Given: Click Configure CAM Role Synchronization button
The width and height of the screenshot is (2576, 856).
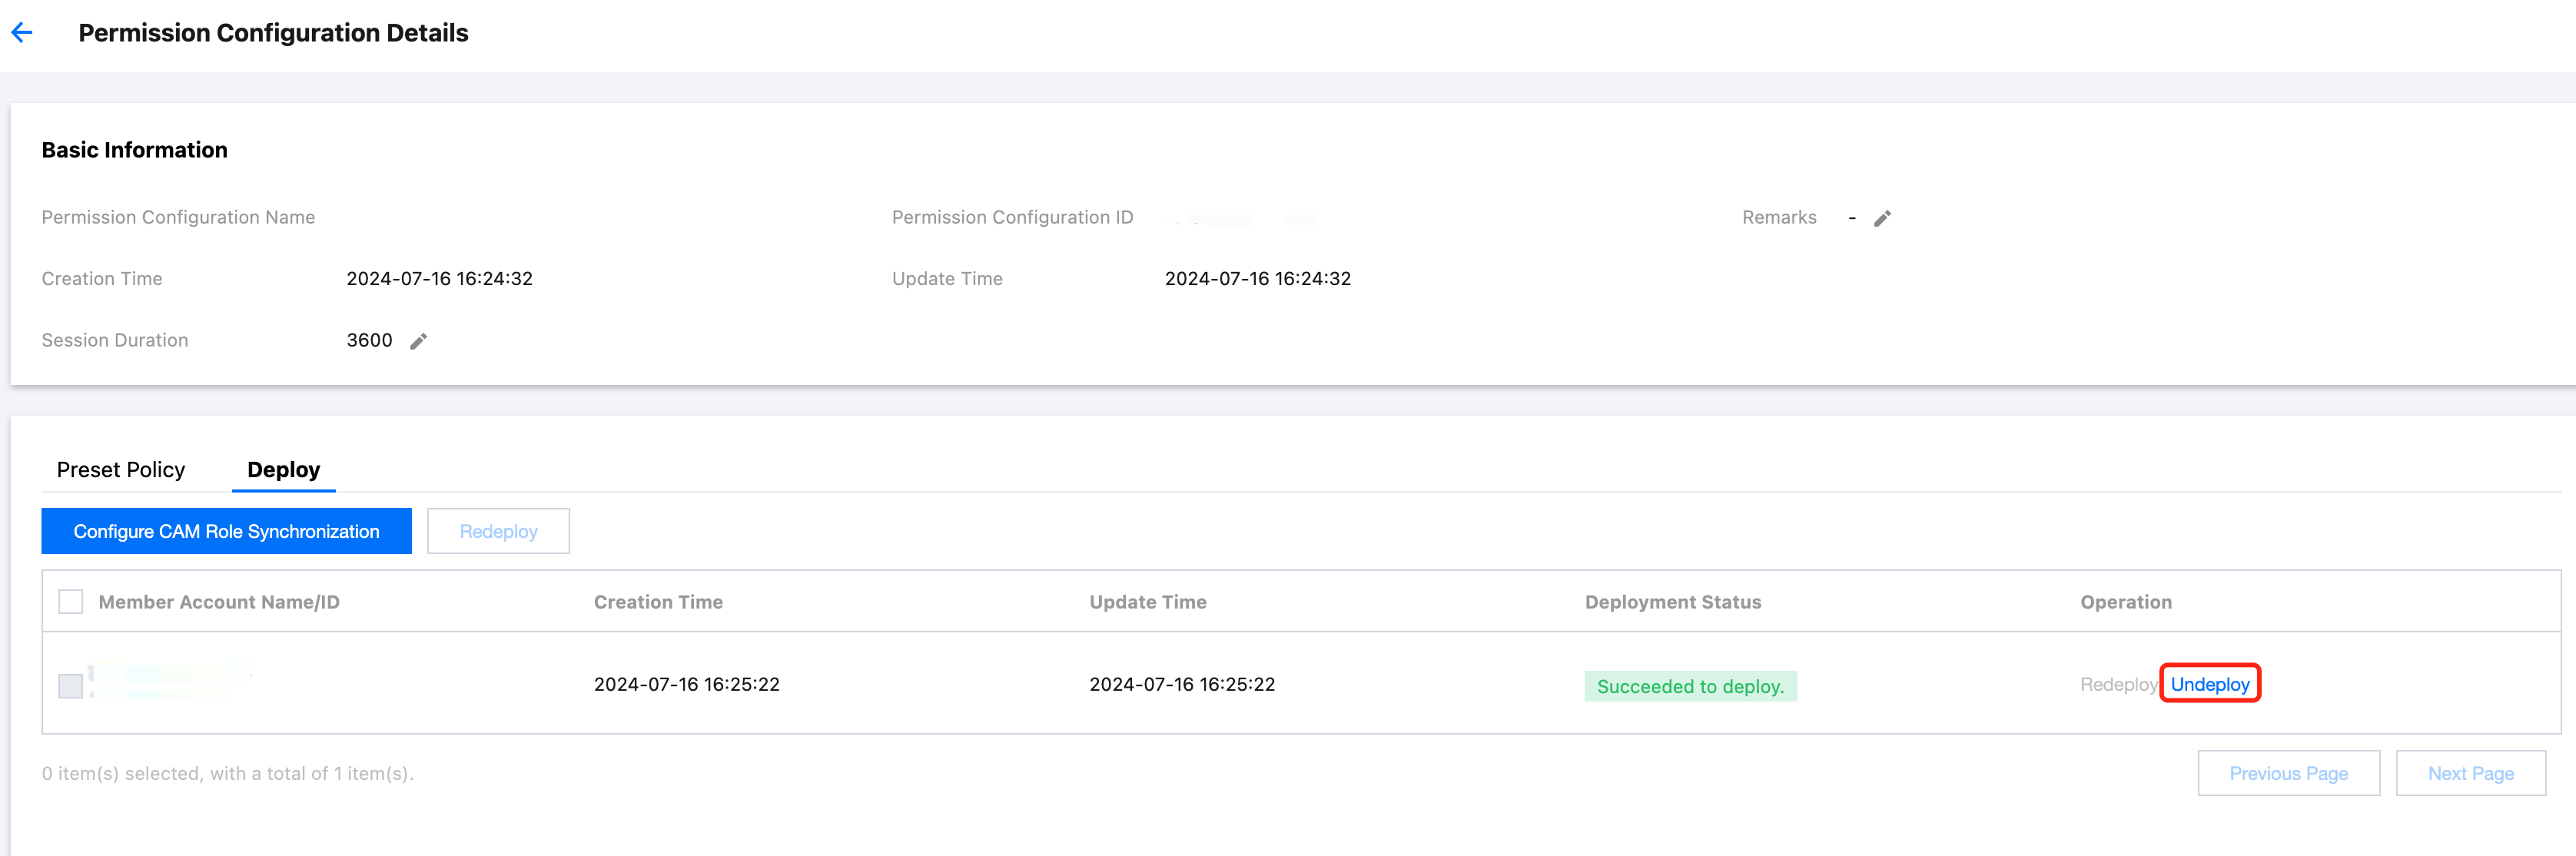Looking at the screenshot, I should 226,531.
